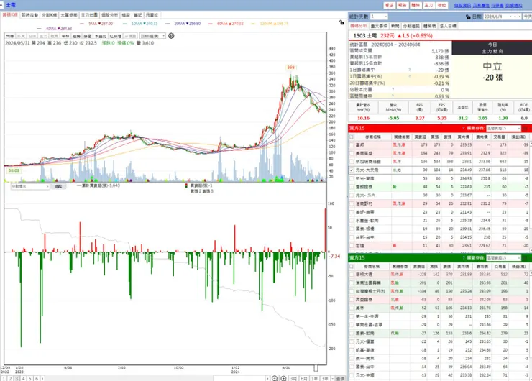Image resolution: width=532 pixels, height=381 pixels.
Task: Open the 重大事件 tab
Action: (379, 26)
